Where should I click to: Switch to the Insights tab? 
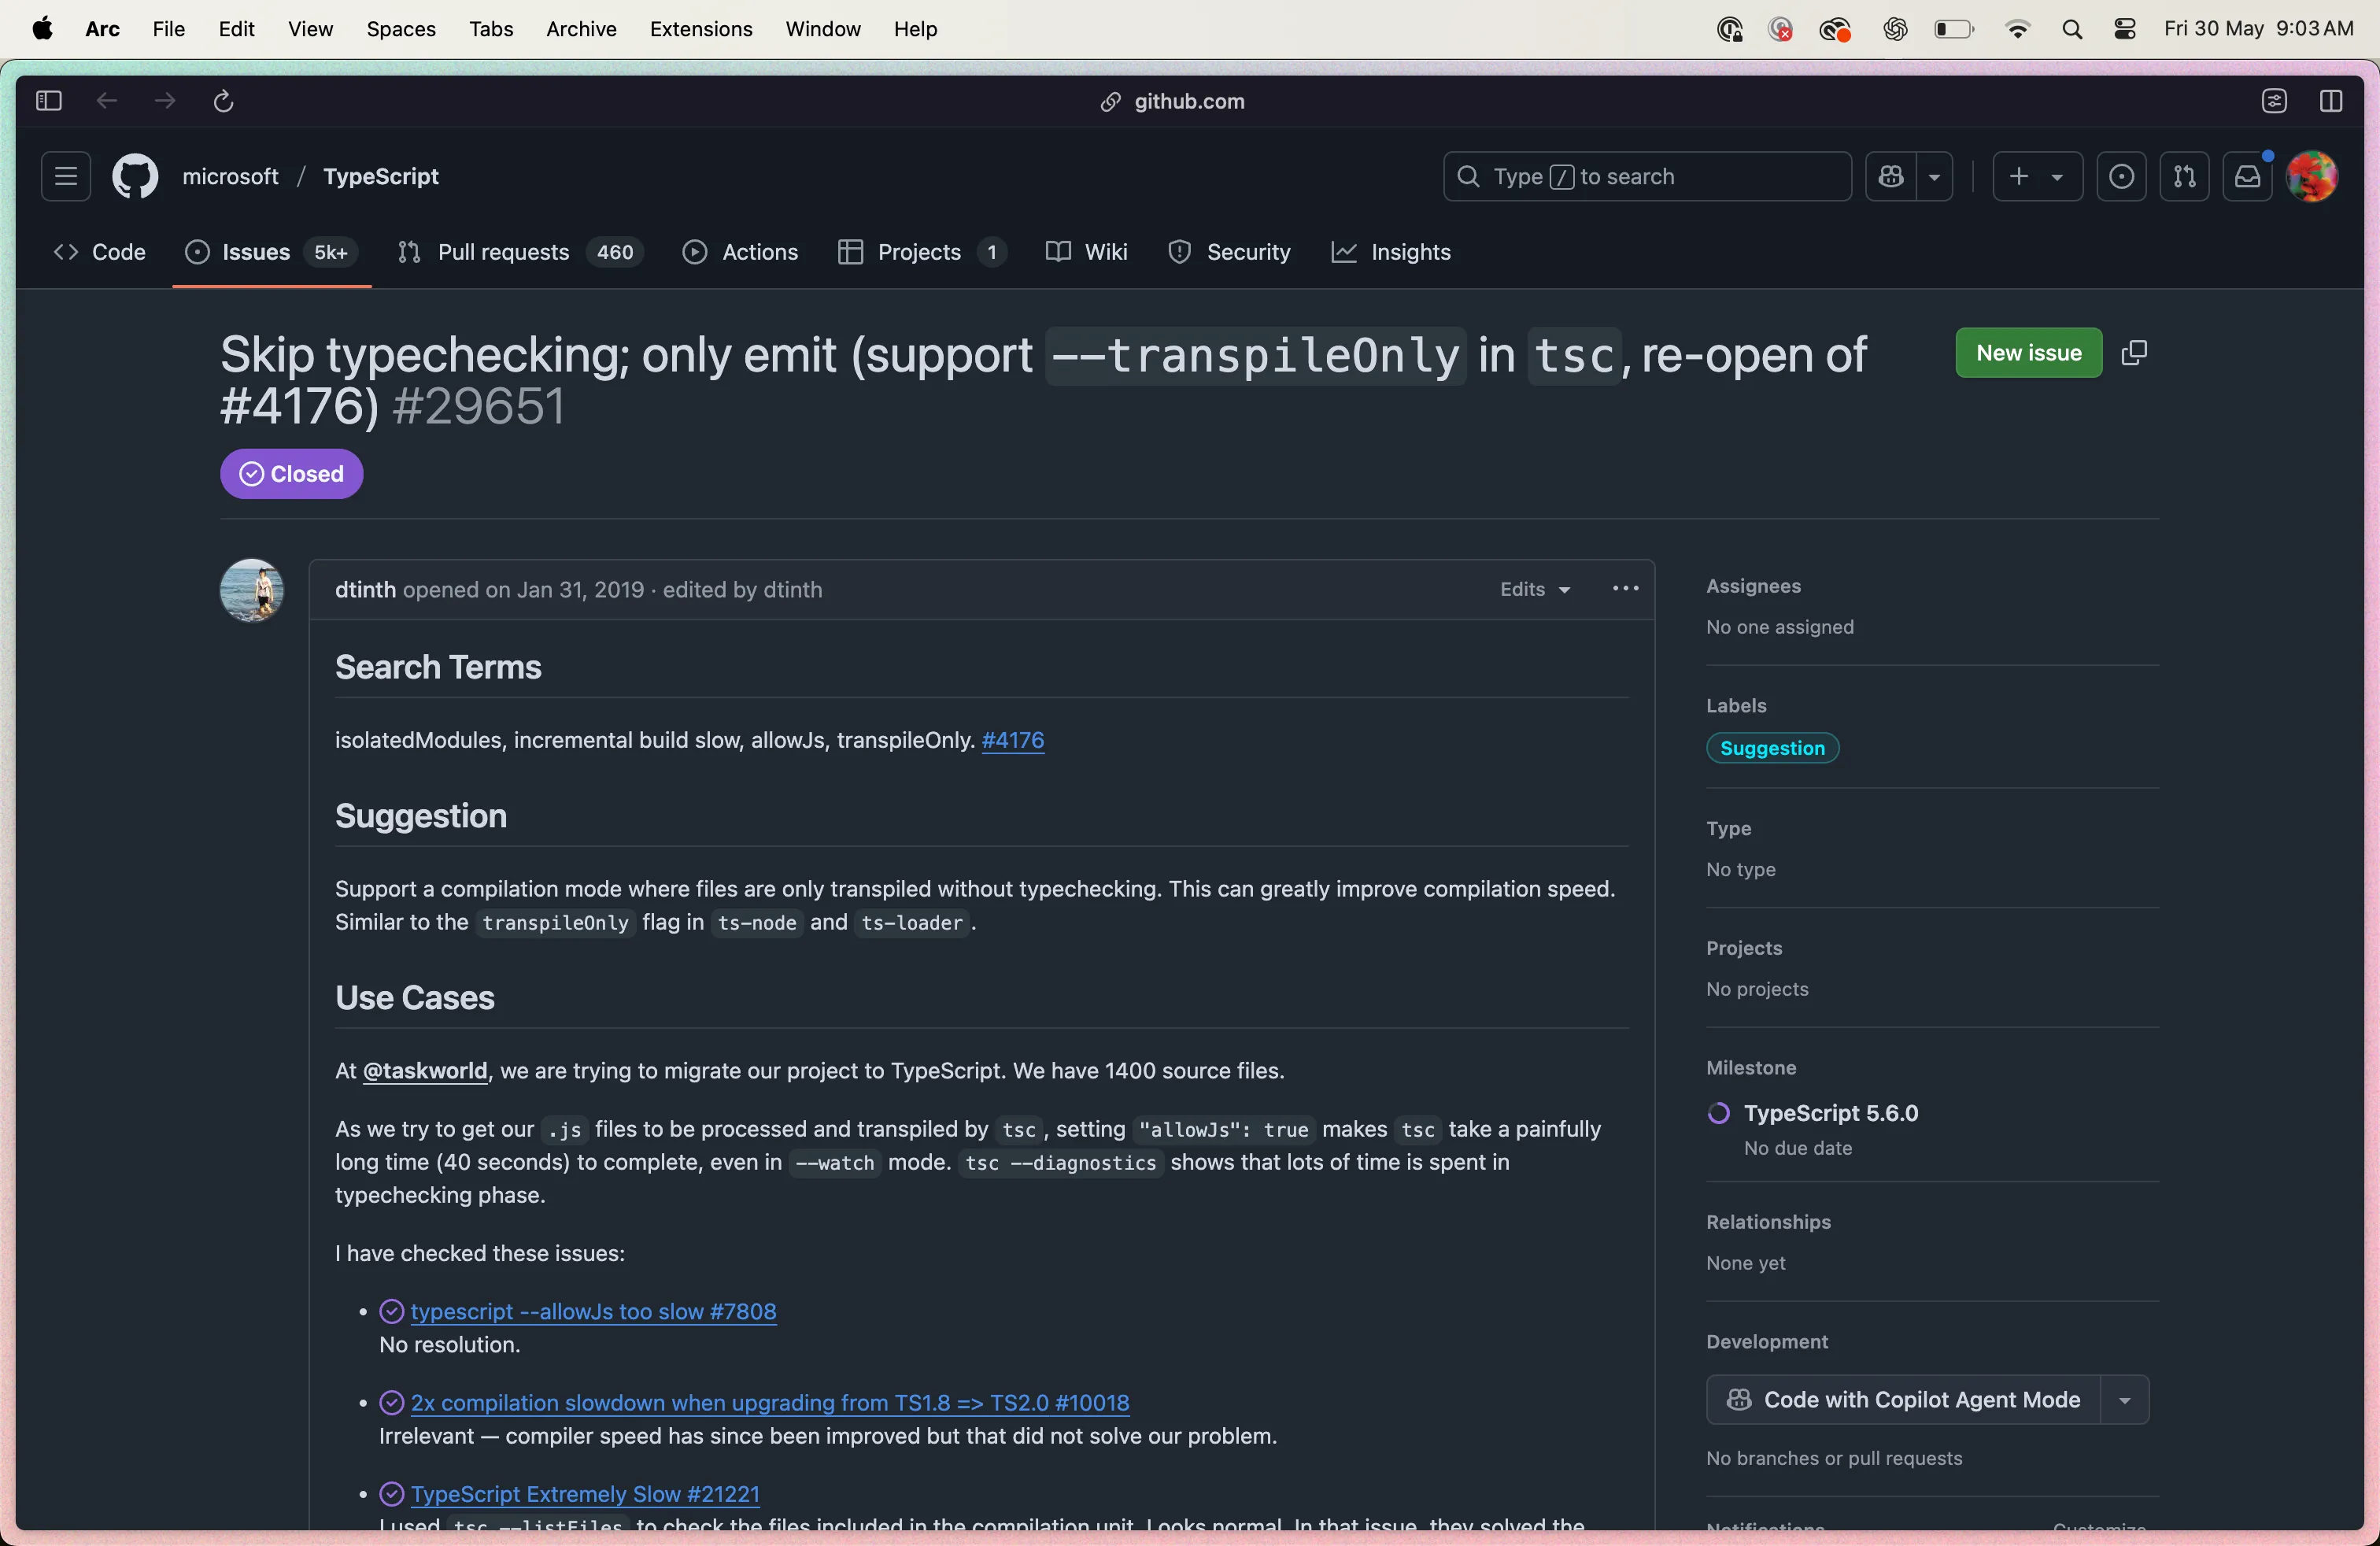(x=1391, y=252)
